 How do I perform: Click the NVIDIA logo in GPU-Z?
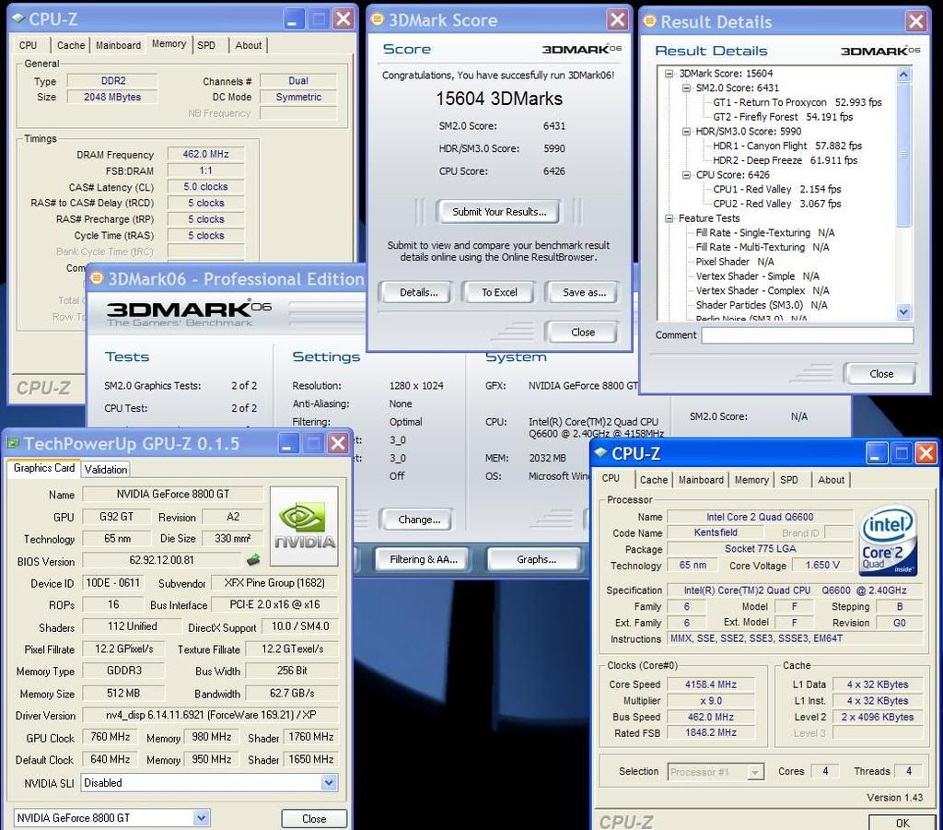(x=304, y=526)
